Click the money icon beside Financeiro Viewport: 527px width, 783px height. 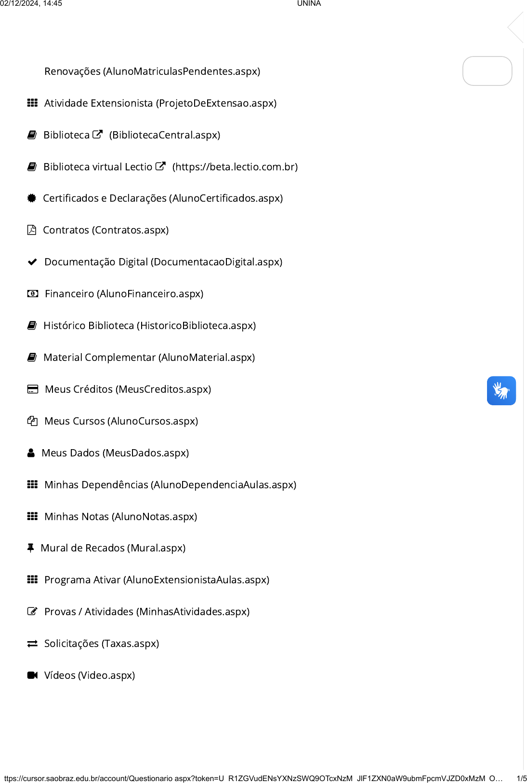click(x=32, y=293)
